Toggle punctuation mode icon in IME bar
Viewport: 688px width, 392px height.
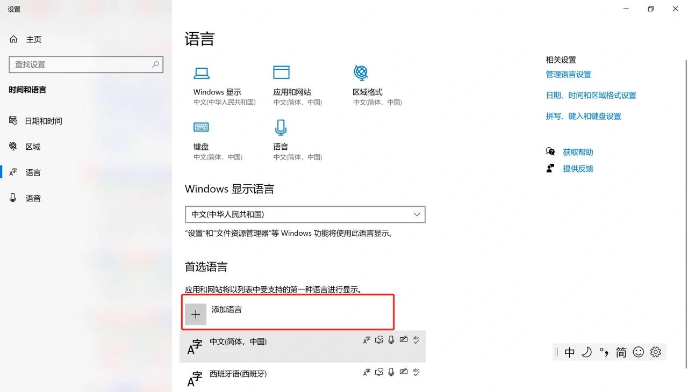(604, 352)
